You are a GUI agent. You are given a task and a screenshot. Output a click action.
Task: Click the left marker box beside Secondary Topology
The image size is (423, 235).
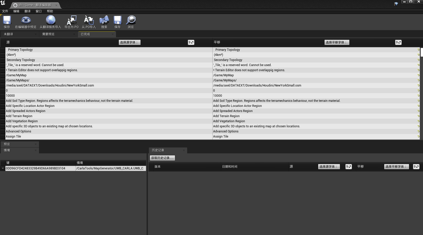tap(3, 60)
